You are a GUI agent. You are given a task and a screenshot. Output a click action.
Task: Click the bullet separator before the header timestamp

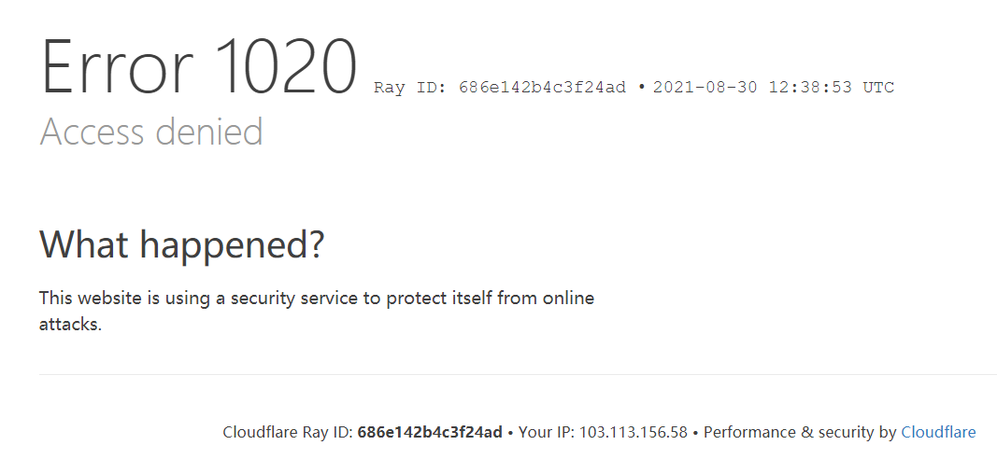pyautogui.click(x=642, y=89)
